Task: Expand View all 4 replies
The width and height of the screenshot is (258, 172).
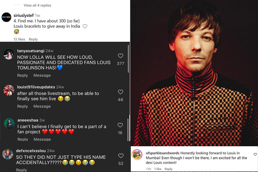Action: coord(37,5)
